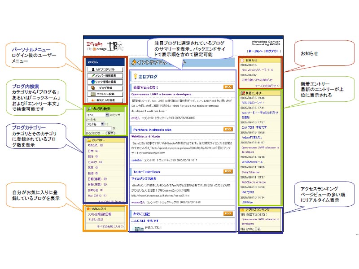Open the すべて category dropdown in blog search

click(98, 115)
